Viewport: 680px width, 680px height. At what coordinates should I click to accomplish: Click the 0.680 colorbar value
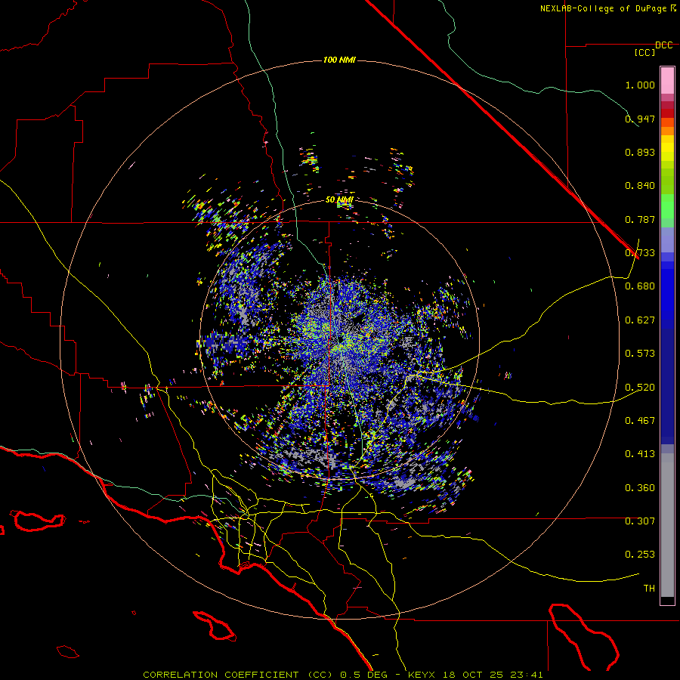[x=640, y=286]
